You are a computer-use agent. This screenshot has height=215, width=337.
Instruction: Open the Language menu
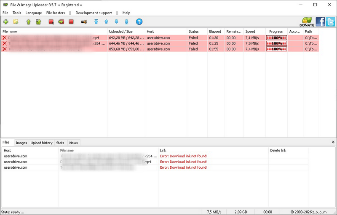34,13
